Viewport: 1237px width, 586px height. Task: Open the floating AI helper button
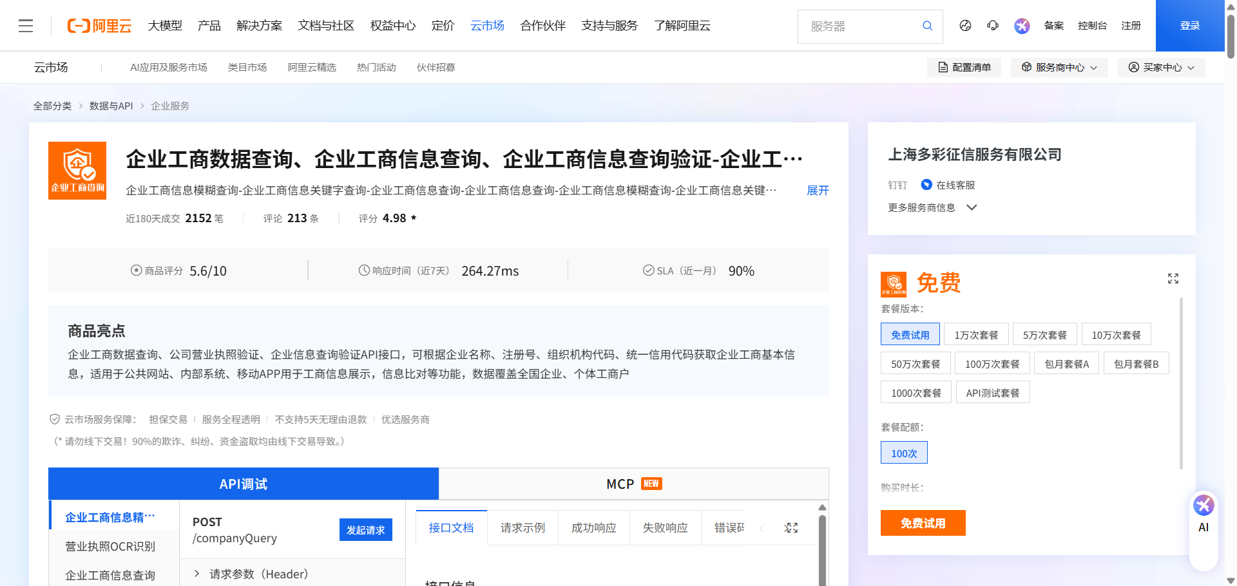1203,515
